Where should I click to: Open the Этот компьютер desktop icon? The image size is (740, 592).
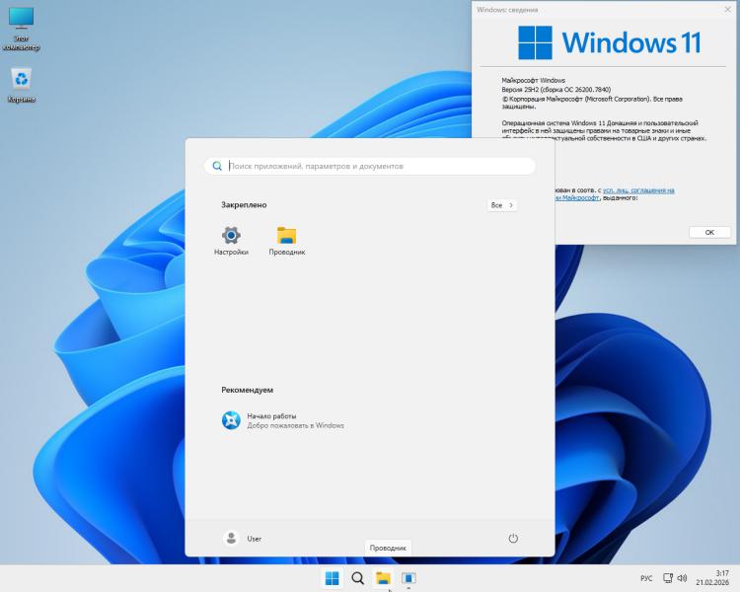[21, 26]
